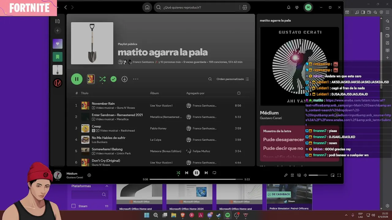
Task: Open Spotify from the Windows taskbar
Action: (228, 215)
